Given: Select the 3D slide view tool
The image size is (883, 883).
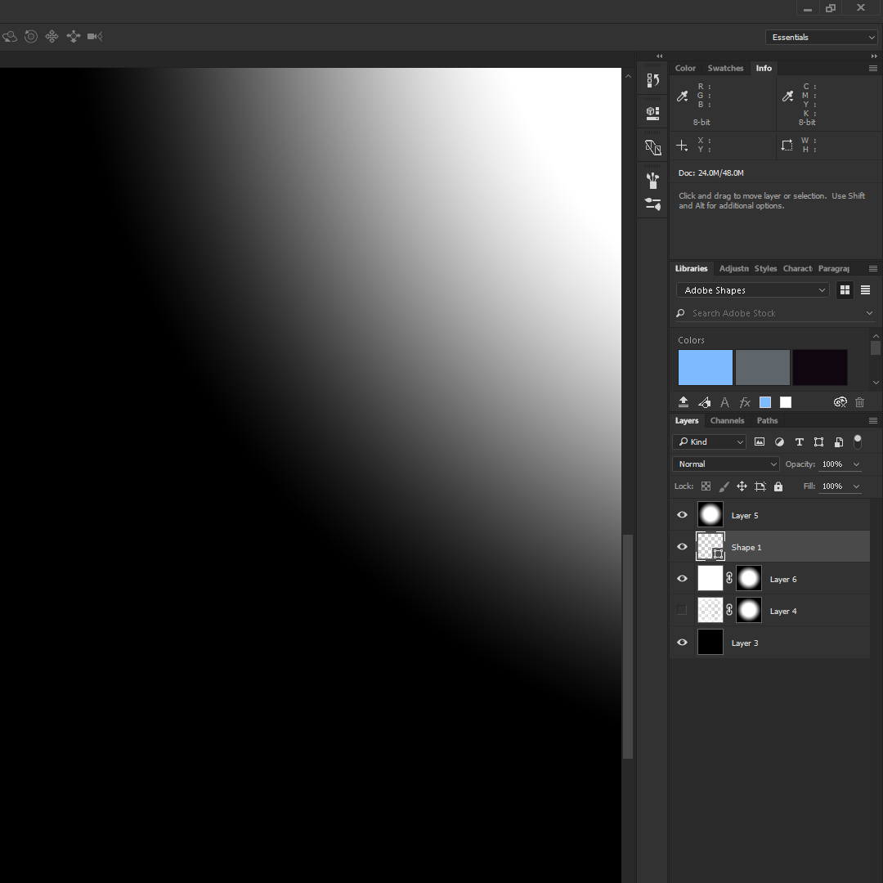Looking at the screenshot, I should 73,36.
